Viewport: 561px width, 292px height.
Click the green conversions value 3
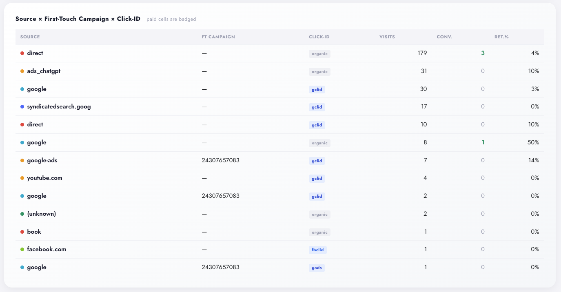click(483, 53)
